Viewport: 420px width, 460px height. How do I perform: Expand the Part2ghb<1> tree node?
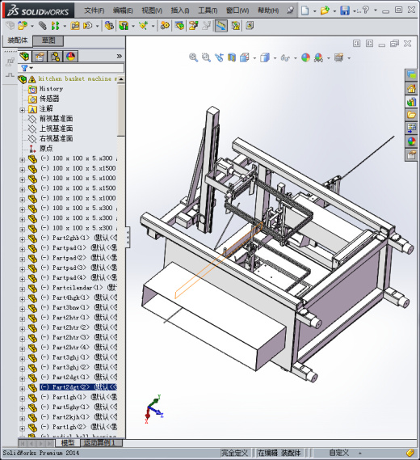pos(23,239)
